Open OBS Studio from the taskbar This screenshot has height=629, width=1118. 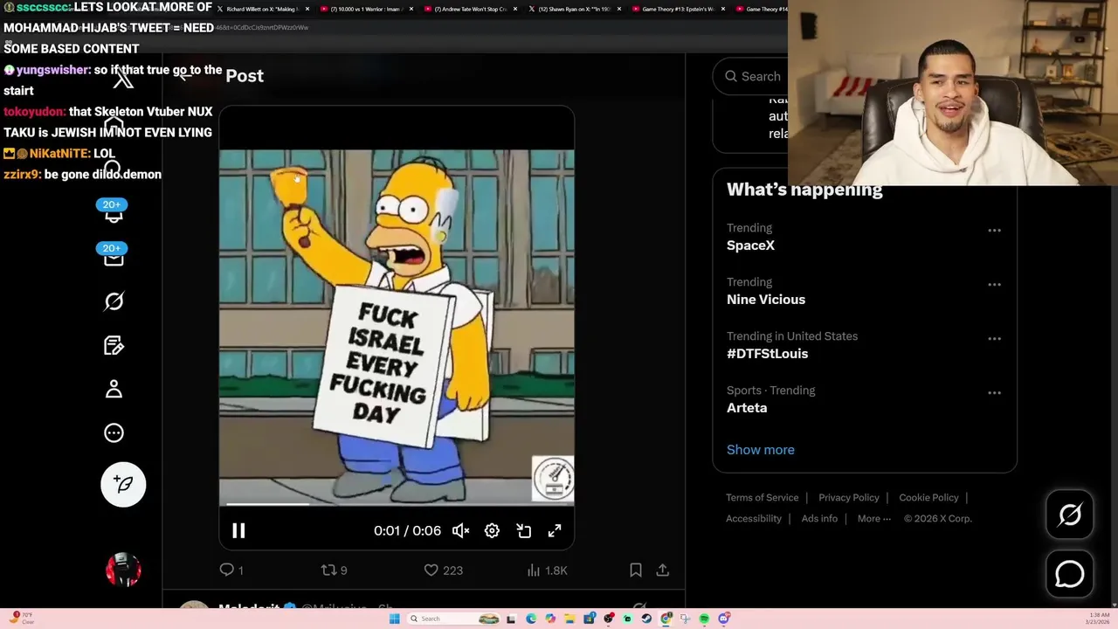click(609, 619)
